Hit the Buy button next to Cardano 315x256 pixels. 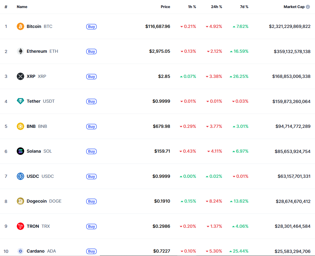(91, 251)
